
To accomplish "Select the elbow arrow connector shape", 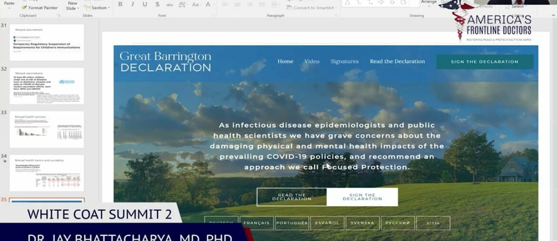I will 370,2.
